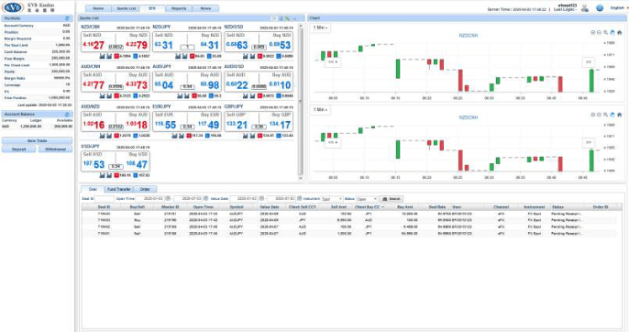Refresh the Portfolio panel

(67, 18)
